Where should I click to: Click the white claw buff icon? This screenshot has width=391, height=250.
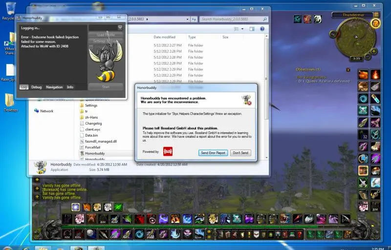click(317, 19)
